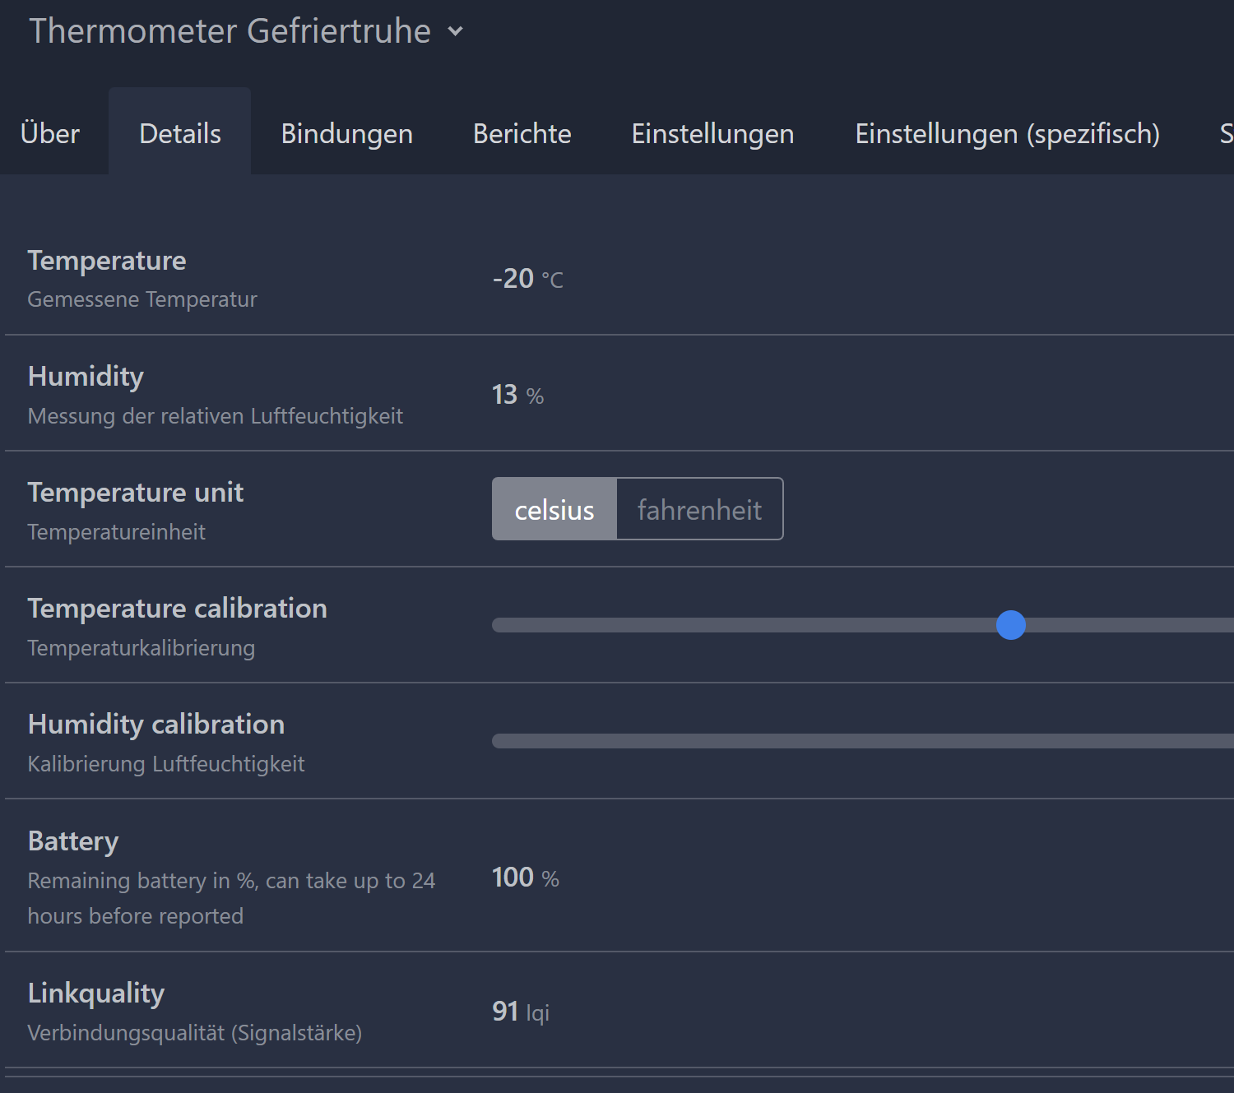Click the partially visible tab at right edge
This screenshot has width=1234, height=1093.
pos(1225,133)
